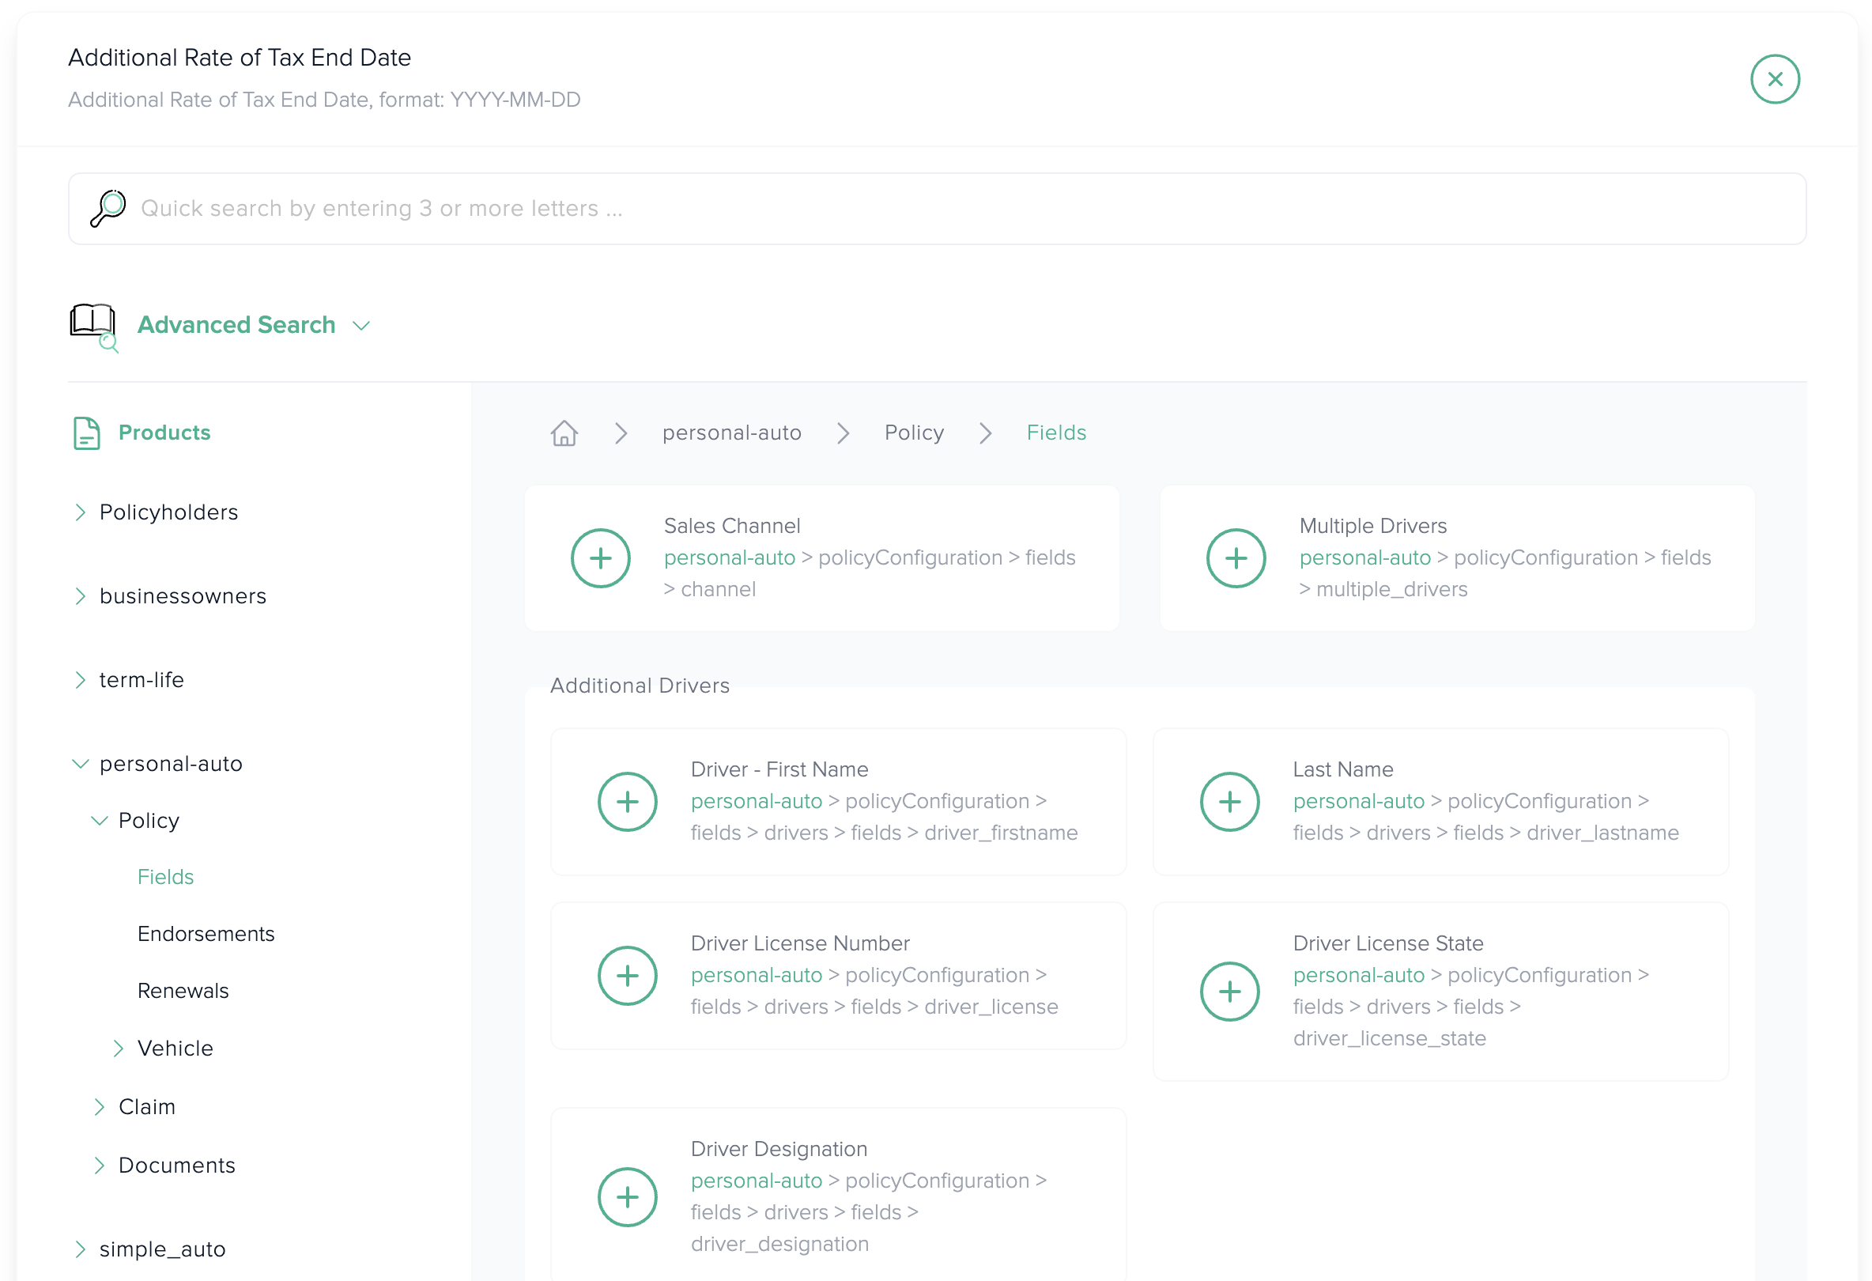The width and height of the screenshot is (1872, 1281).
Task: Select term-life product
Action: [x=142, y=680]
